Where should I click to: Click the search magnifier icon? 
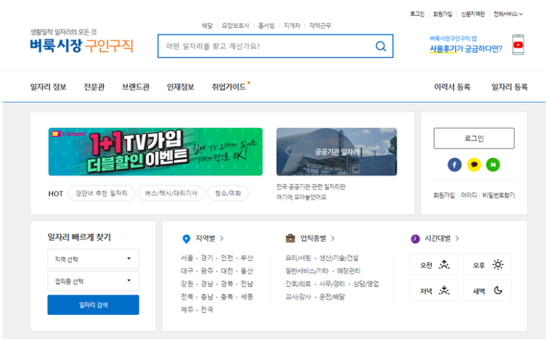pyautogui.click(x=381, y=46)
